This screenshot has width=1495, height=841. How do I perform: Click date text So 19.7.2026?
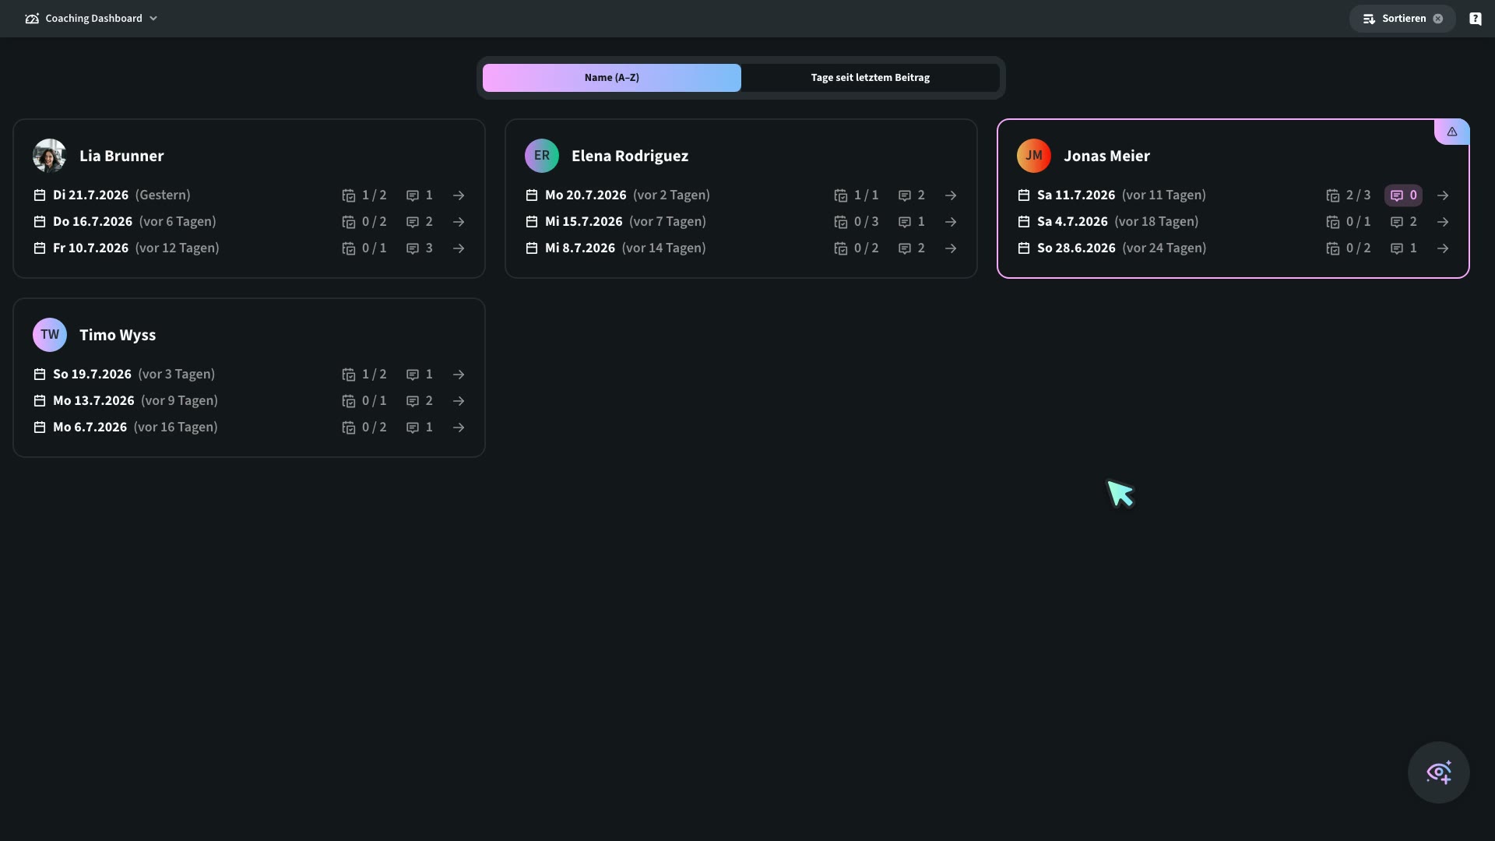coord(92,375)
